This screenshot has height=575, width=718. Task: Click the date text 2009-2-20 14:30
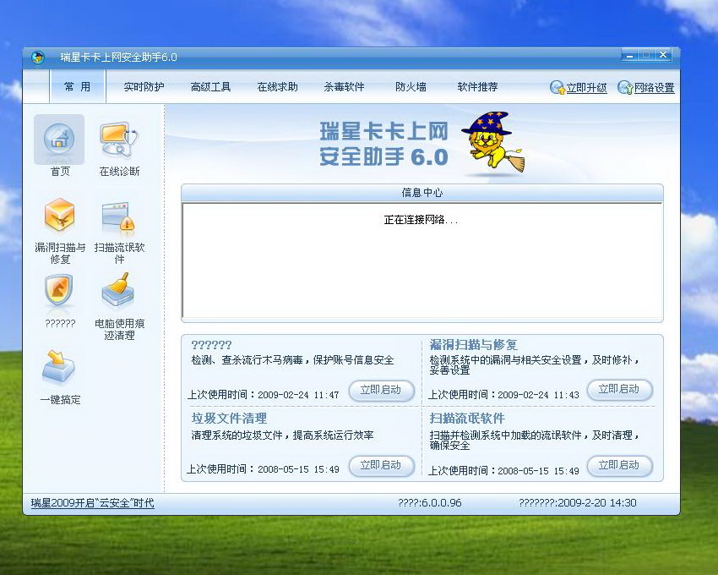click(597, 502)
